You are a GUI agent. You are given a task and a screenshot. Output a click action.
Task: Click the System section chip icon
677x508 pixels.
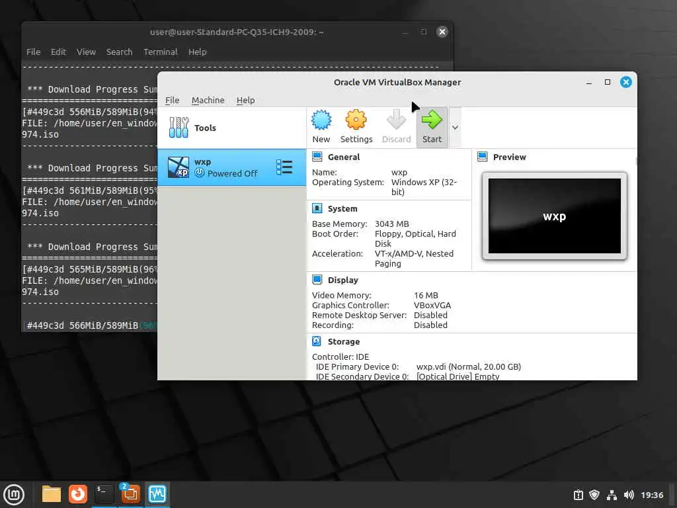click(317, 208)
